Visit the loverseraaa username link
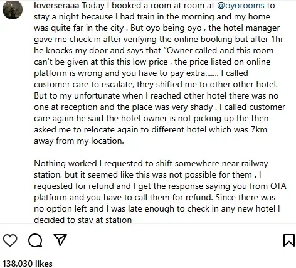This screenshot has height=268, width=296. pos(56,6)
